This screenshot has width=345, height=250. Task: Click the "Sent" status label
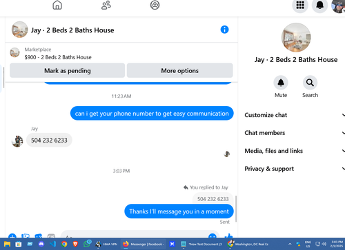225,222
